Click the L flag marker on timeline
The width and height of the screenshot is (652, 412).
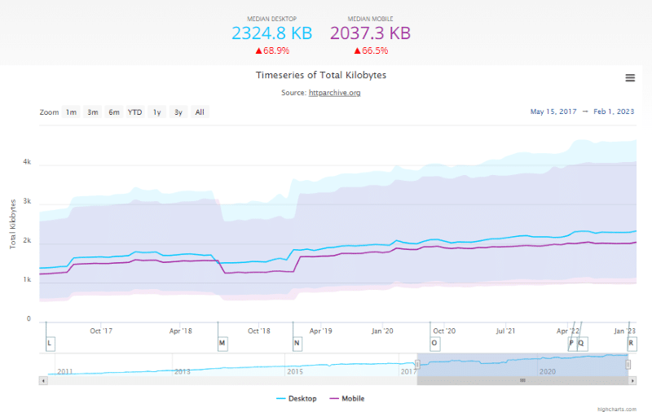click(50, 344)
